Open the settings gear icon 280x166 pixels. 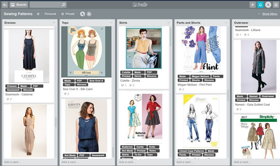point(276,5)
